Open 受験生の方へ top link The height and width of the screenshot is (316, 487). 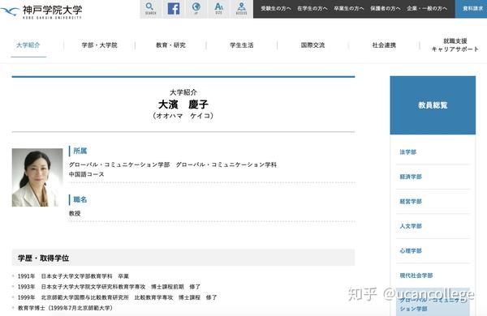click(275, 9)
